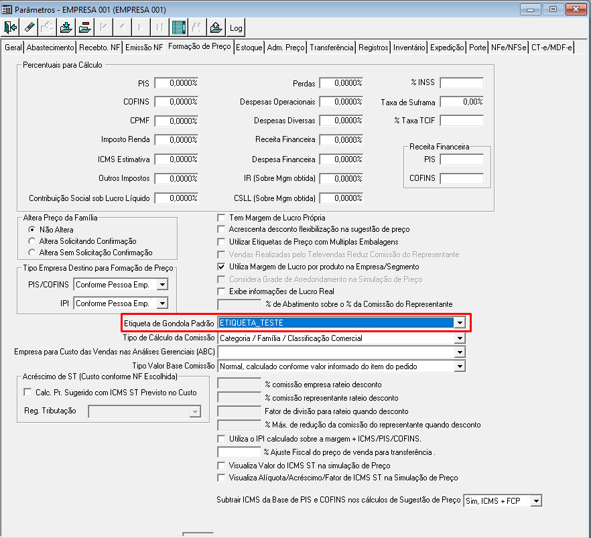Select Altera Solicitando Confirmação radio option

pos(32,241)
